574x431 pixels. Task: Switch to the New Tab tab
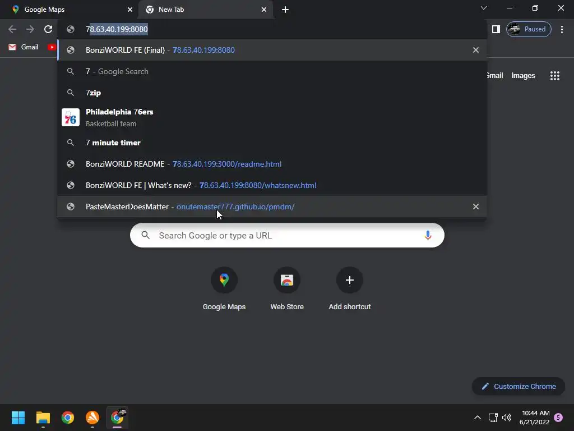[x=205, y=10]
